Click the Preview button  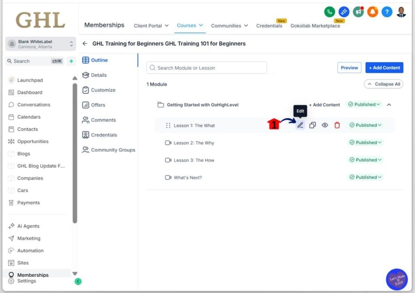pos(349,67)
